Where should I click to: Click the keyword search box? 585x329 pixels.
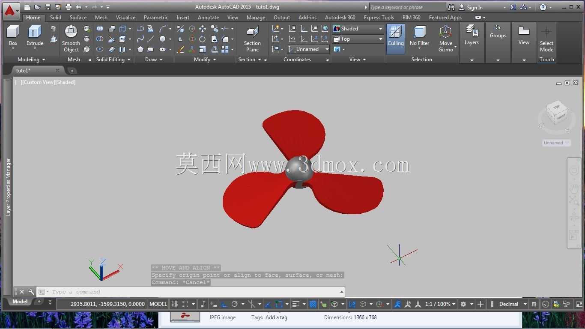point(407,7)
